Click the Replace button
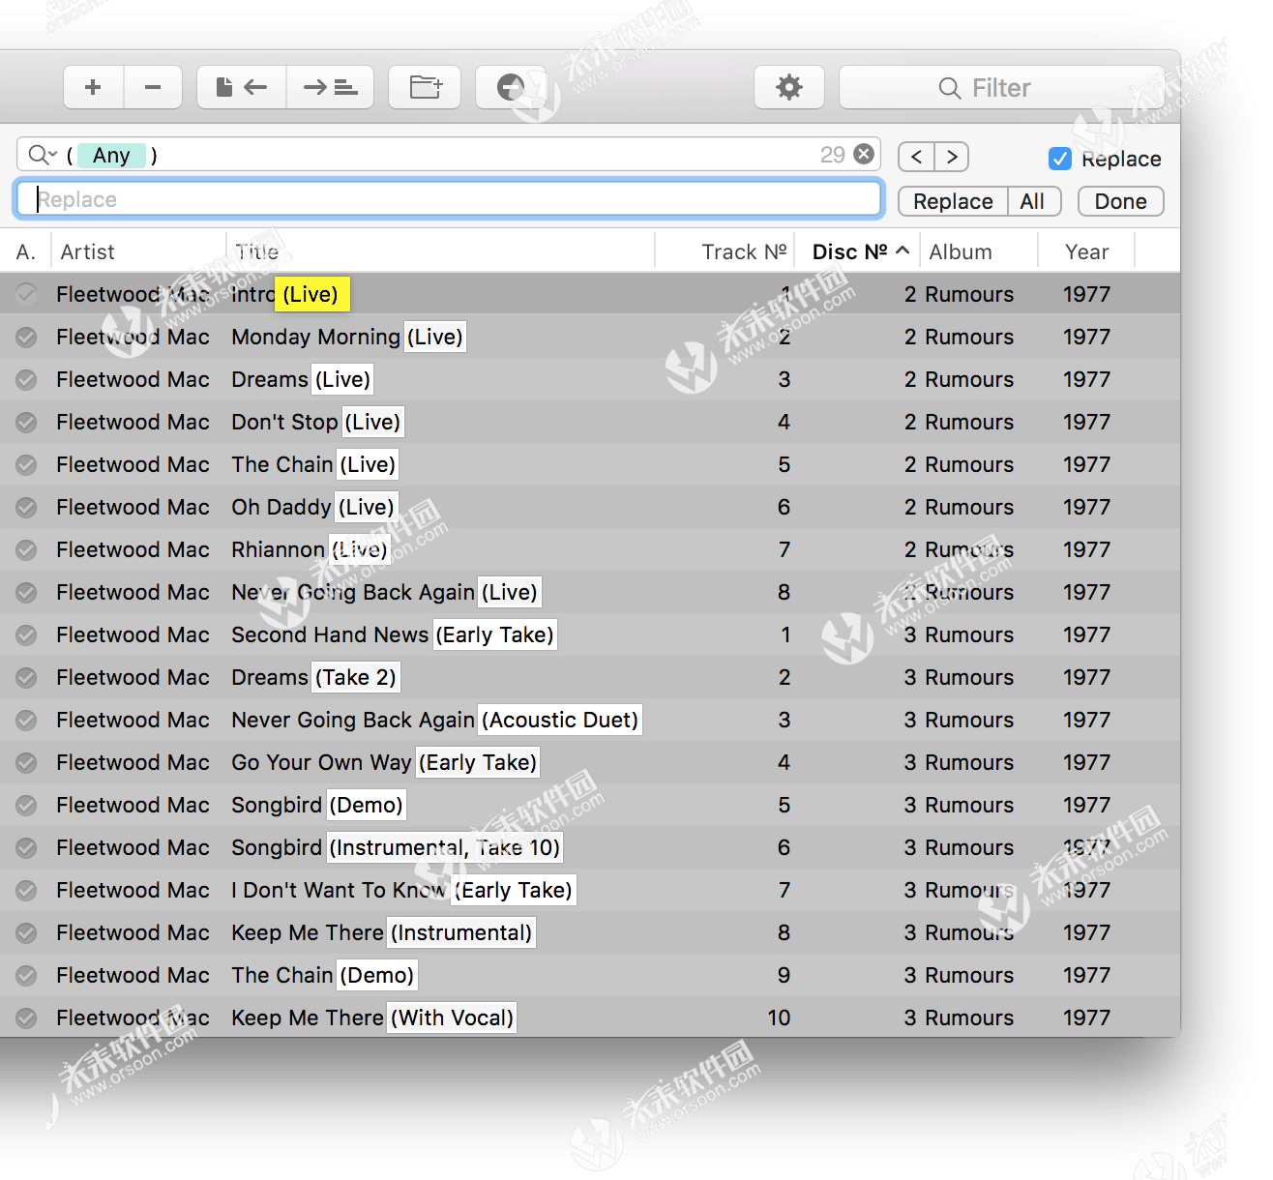Screen dimensions: 1273x1180 pyautogui.click(x=953, y=201)
